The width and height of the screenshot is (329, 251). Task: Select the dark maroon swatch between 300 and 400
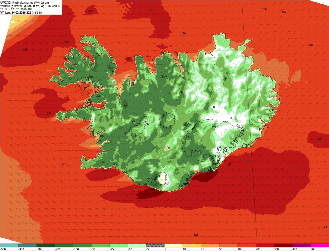click(x=283, y=245)
